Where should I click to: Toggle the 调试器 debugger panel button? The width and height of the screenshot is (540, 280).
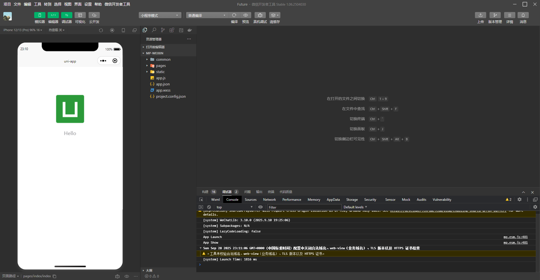pos(66,15)
